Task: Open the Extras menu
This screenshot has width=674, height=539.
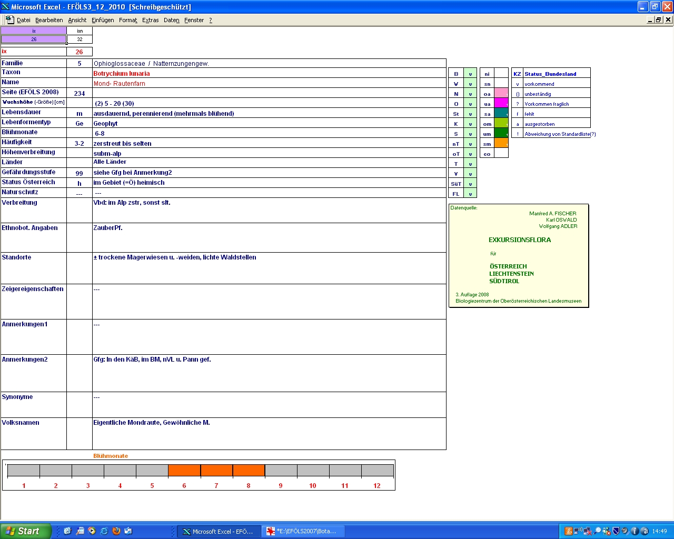Action: point(150,20)
